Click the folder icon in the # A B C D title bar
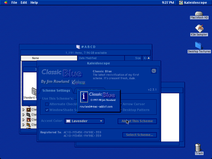This screenshot has width=212, height=159. 78,47
